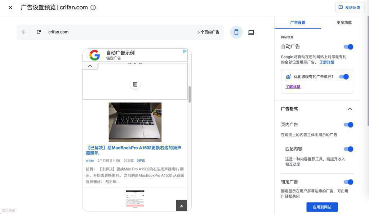Viewport: 369px width, 214px height.
Task: Select the 5 个页内广告 counter
Action: pyautogui.click(x=208, y=32)
